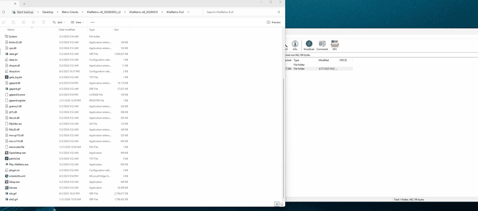Select the dinput.ini file name
Screen dimensions: 478x211
14,71
